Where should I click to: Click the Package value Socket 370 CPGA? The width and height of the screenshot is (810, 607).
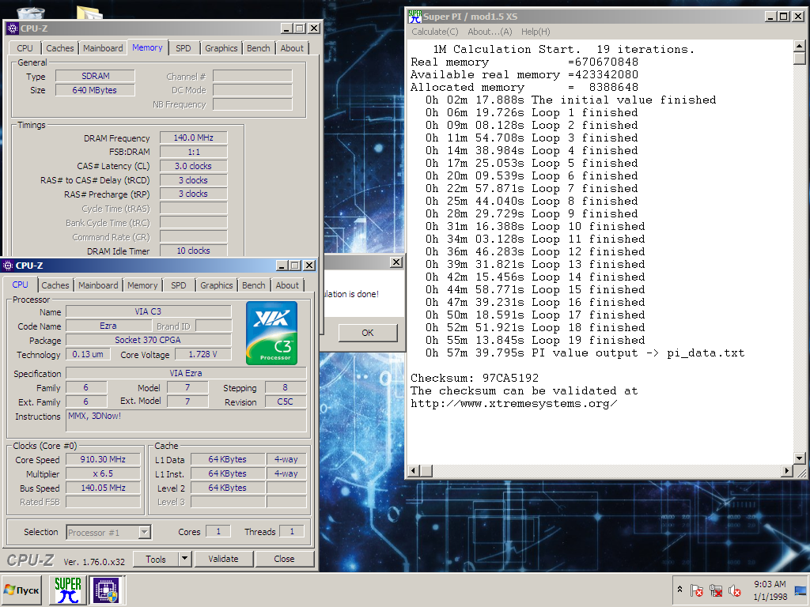(148, 340)
